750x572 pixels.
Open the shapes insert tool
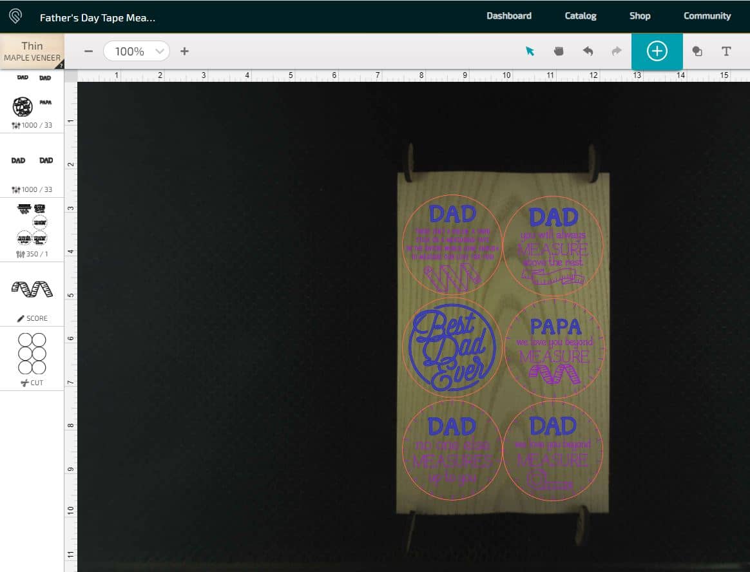697,51
